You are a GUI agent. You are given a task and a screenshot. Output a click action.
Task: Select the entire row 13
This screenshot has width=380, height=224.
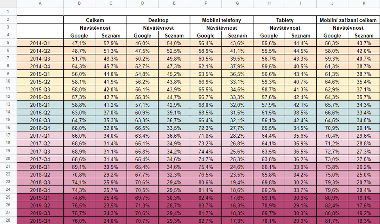8,104
